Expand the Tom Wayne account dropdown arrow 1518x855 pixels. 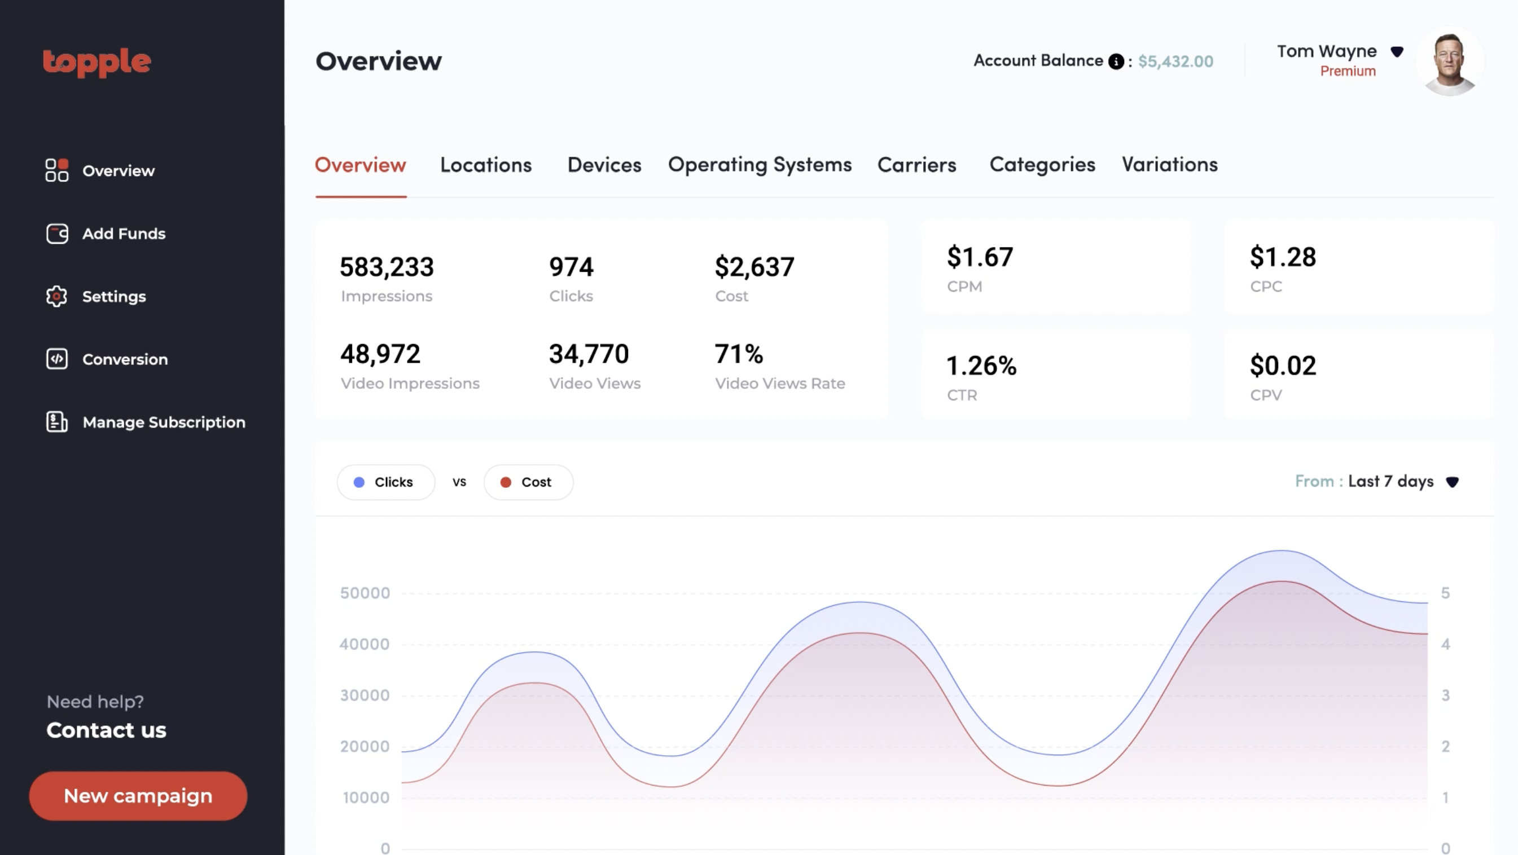pyautogui.click(x=1397, y=52)
